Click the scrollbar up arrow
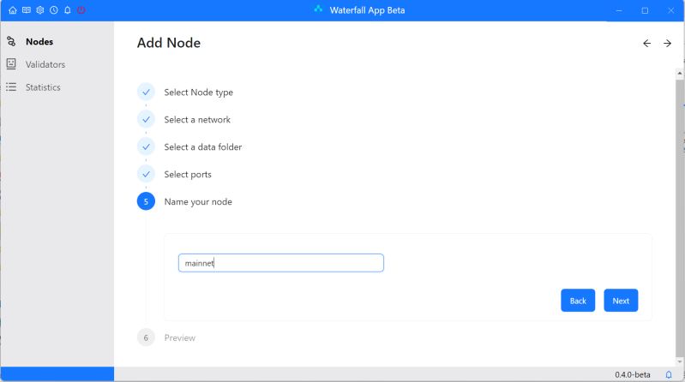Screen dimensions: 685x382 (x=679, y=74)
